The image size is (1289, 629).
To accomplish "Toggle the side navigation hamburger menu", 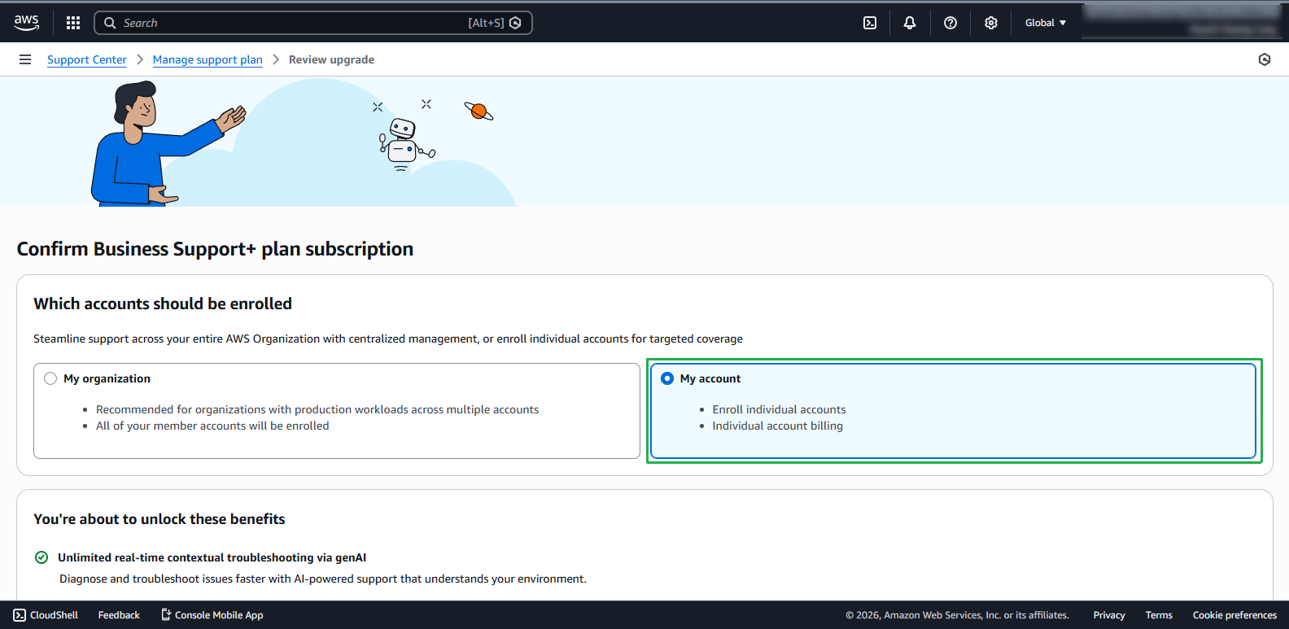I will click(x=25, y=59).
